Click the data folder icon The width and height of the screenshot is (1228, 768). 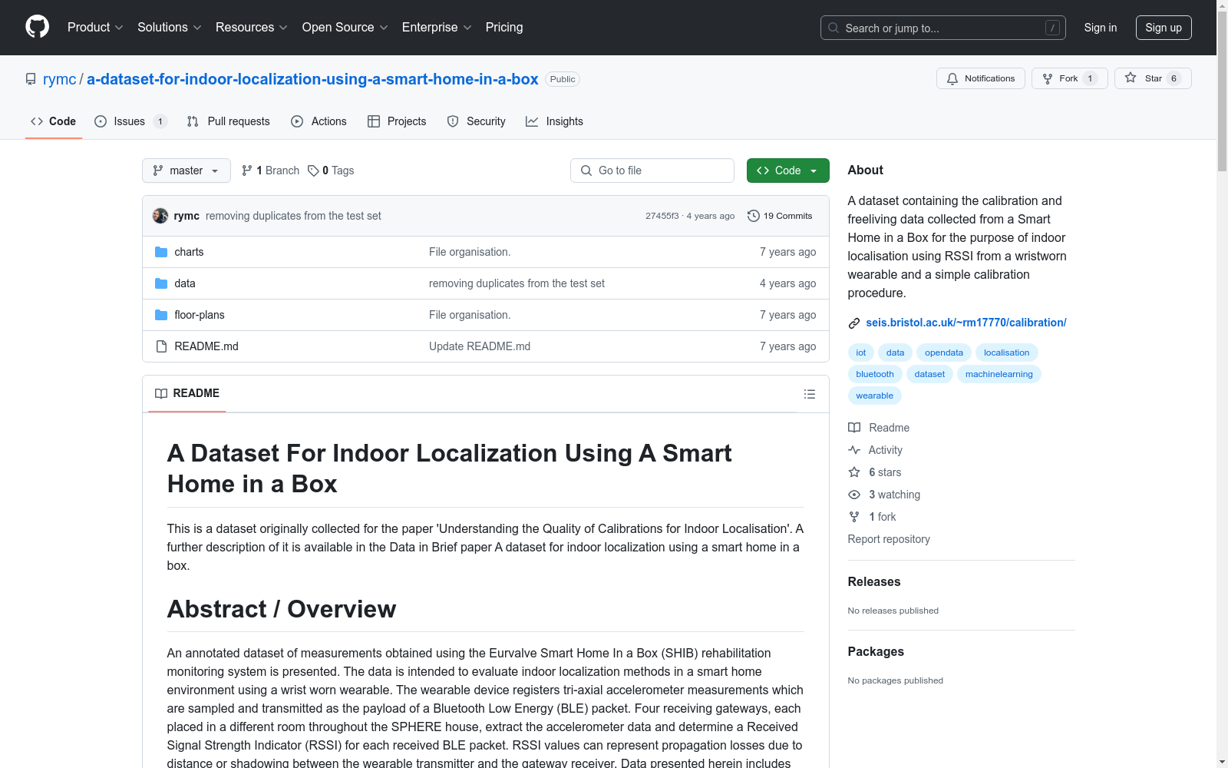pos(161,283)
